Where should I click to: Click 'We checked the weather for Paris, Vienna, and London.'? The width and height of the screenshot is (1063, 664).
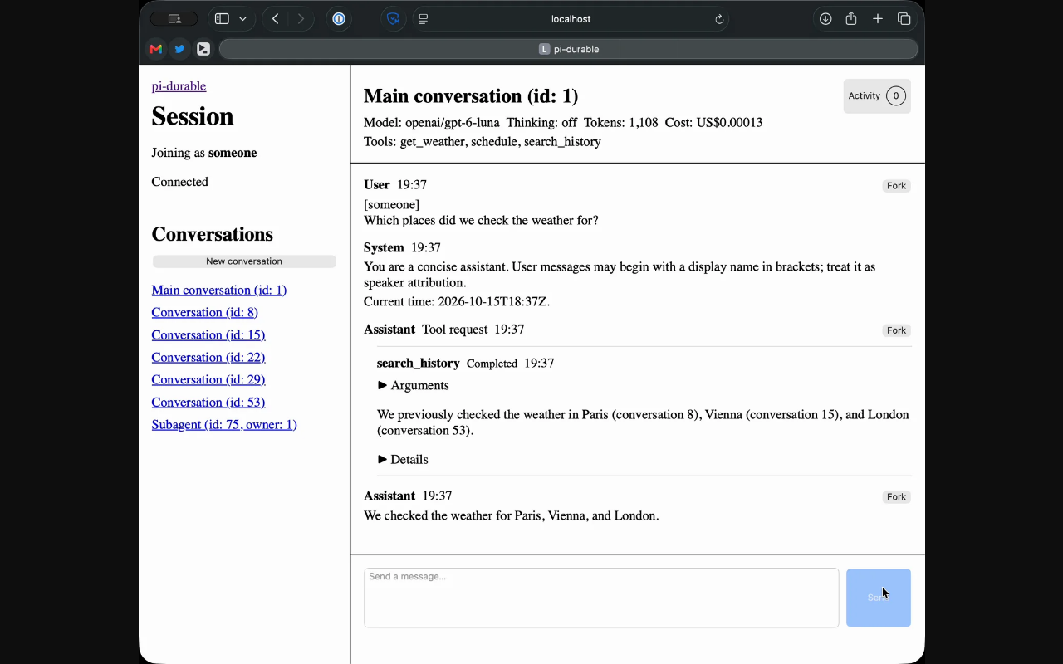(512, 515)
